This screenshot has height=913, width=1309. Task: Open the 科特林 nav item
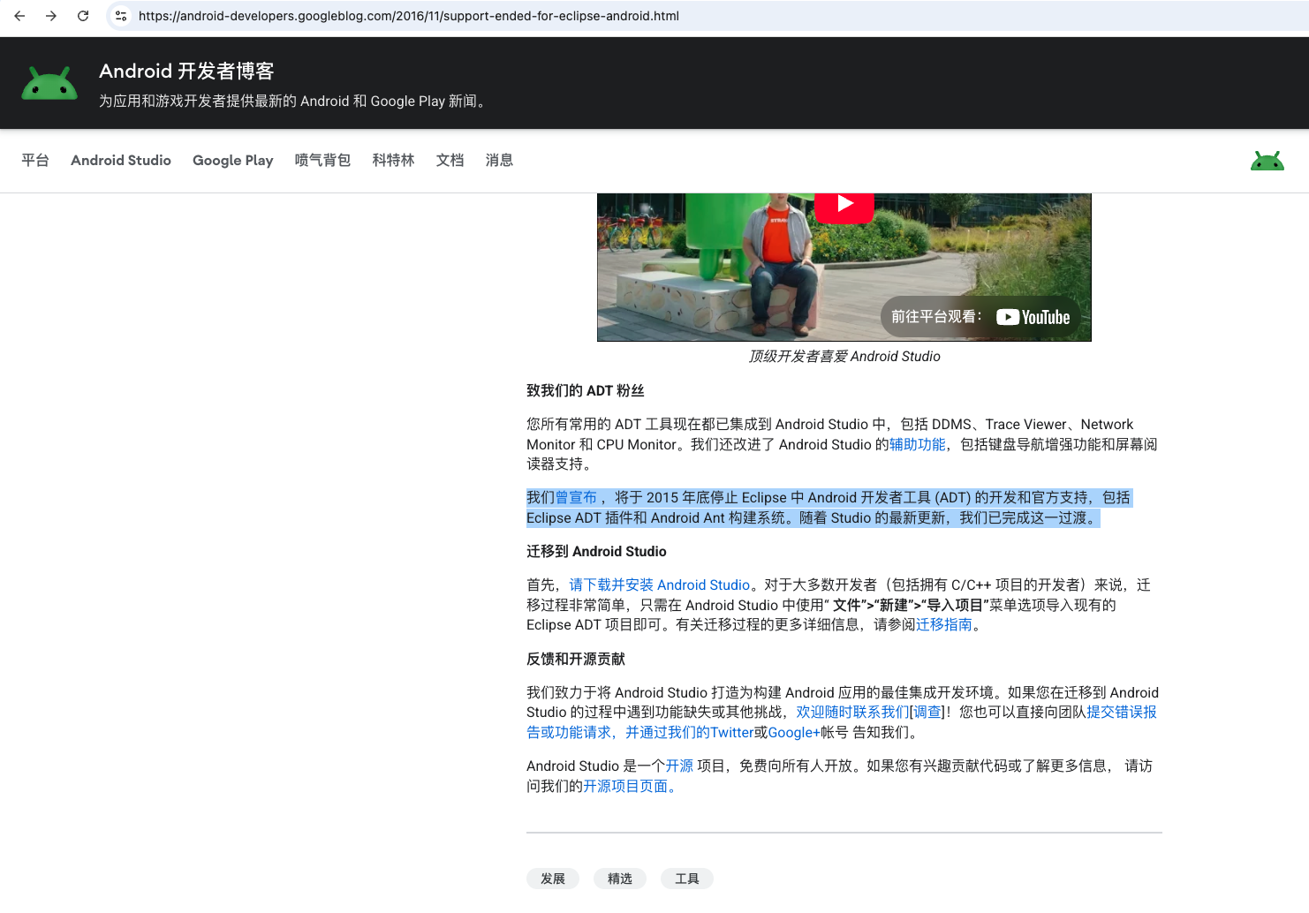pos(393,160)
